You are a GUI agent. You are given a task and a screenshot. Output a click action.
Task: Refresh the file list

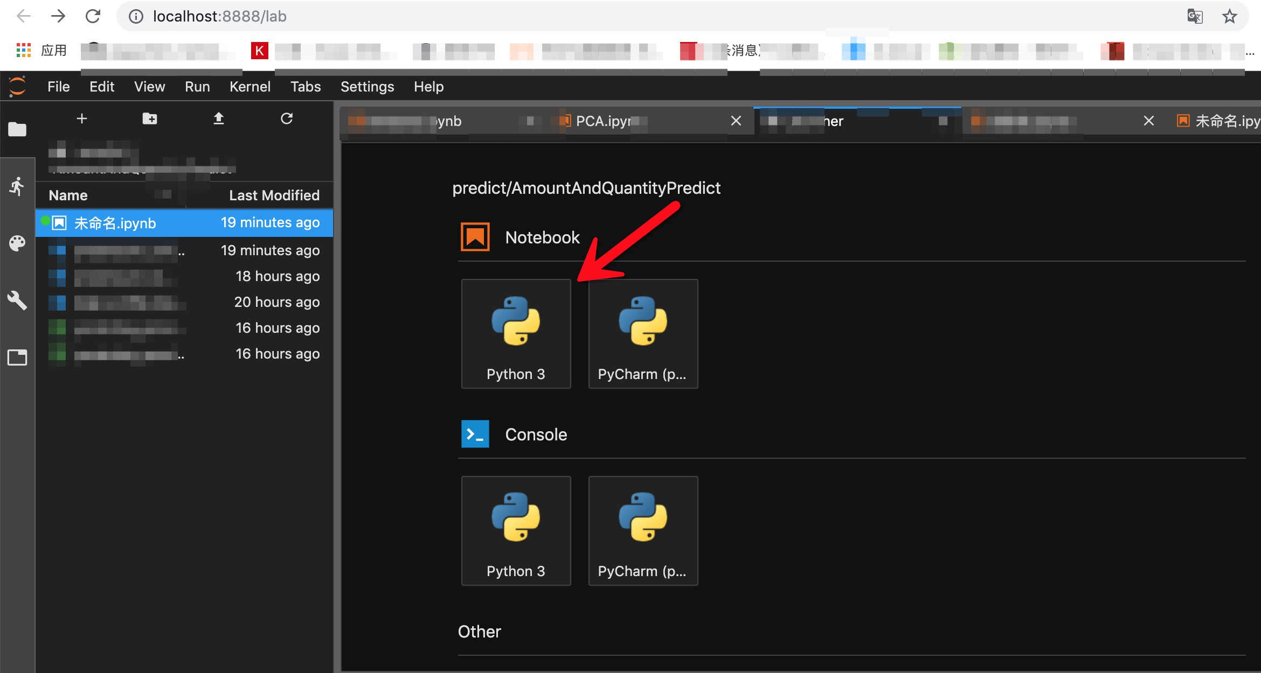point(287,118)
